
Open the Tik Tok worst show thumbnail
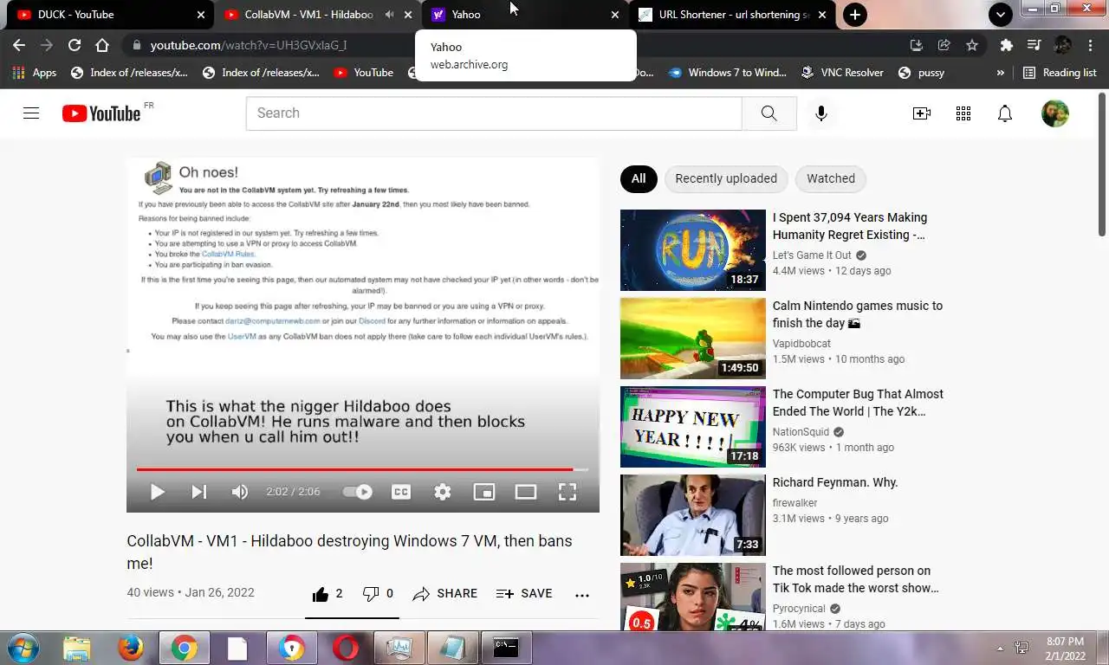693,597
